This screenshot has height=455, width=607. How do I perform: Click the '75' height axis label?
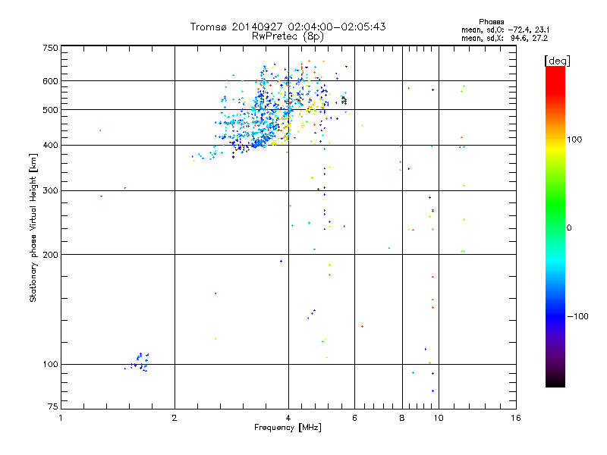(53, 406)
